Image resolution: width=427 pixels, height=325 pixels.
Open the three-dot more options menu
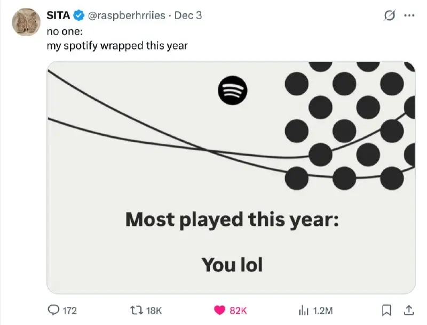pyautogui.click(x=409, y=15)
